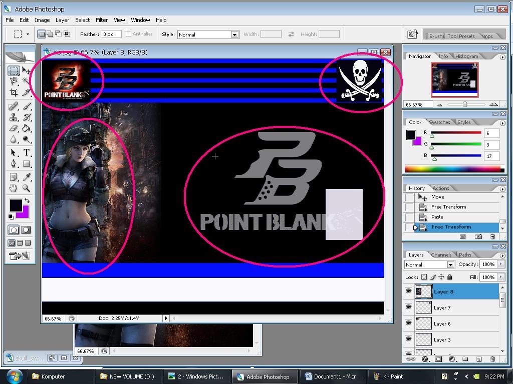Image resolution: width=513 pixels, height=384 pixels.
Task: Select the Dodge tool
Action: point(26,139)
